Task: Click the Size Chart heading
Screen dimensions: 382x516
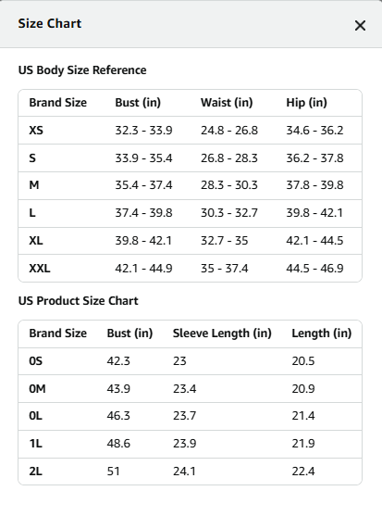Action: (50, 24)
